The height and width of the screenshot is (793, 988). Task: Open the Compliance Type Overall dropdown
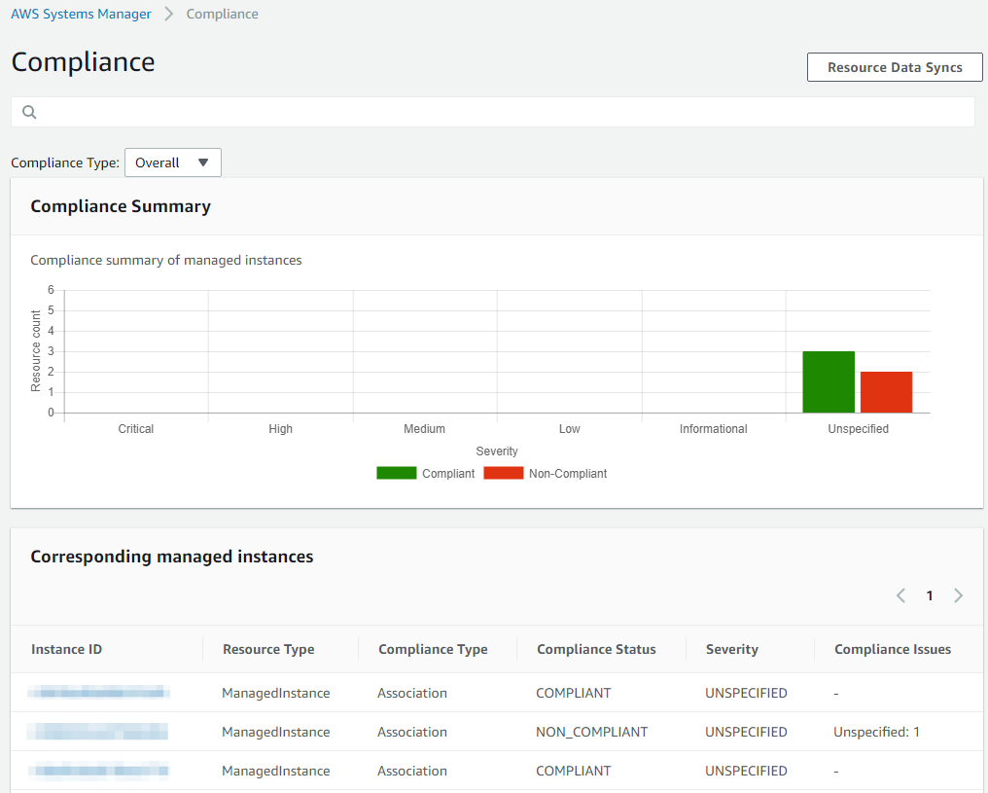pos(173,162)
